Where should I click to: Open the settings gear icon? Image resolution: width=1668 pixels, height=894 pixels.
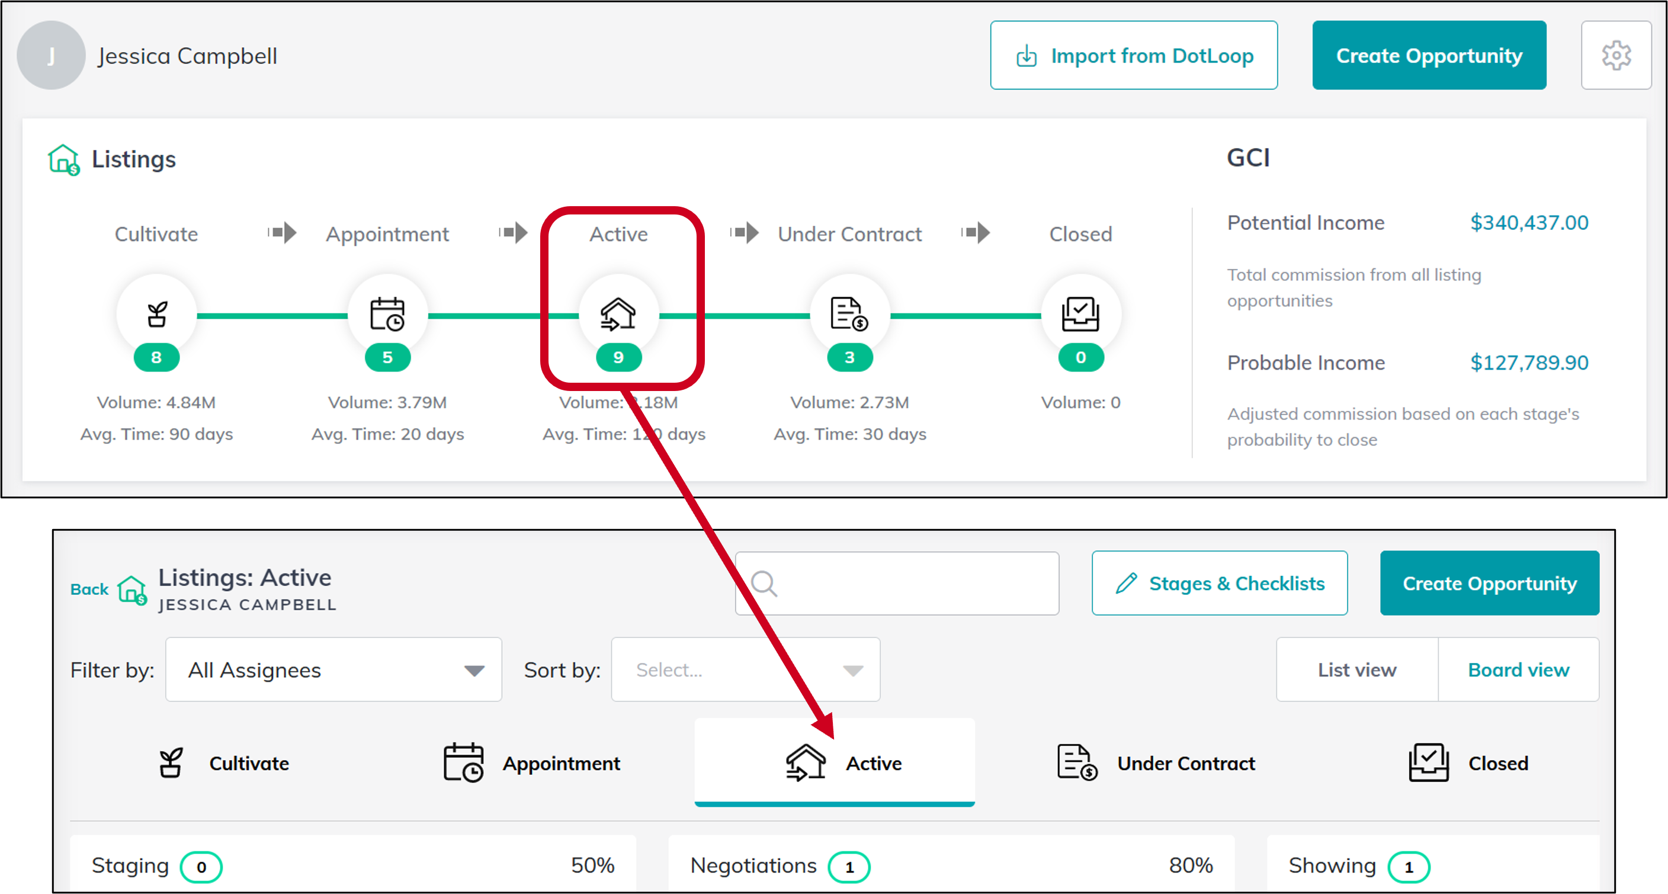tap(1616, 55)
